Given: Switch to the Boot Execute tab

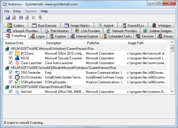Looking at the screenshot, I should pyautogui.click(x=44, y=25).
